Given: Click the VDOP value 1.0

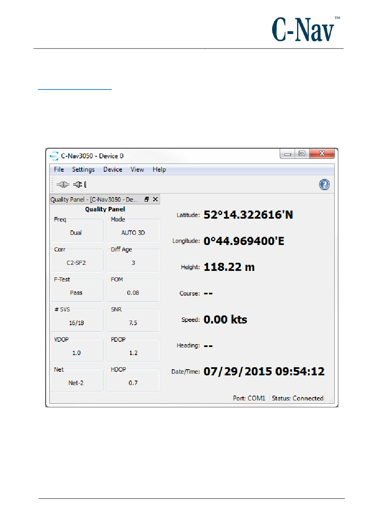Looking at the screenshot, I should tap(76, 353).
